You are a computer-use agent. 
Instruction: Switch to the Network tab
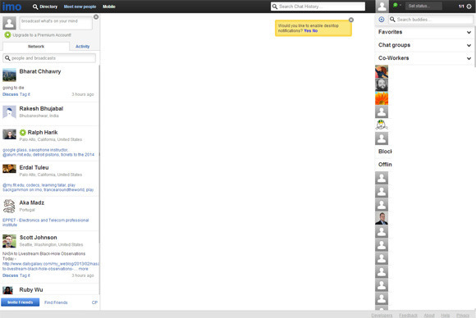pos(36,47)
